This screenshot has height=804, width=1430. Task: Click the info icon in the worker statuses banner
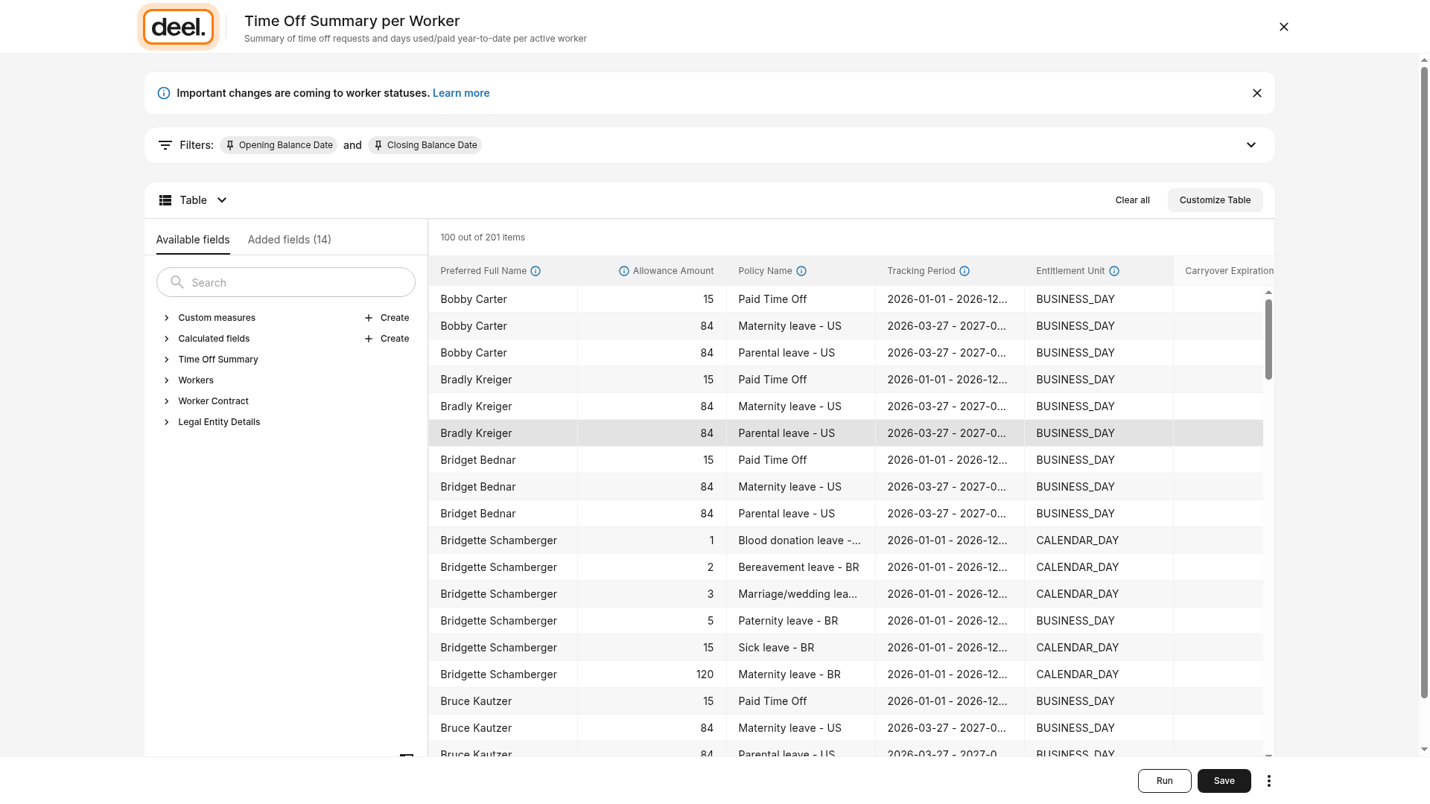pyautogui.click(x=164, y=93)
